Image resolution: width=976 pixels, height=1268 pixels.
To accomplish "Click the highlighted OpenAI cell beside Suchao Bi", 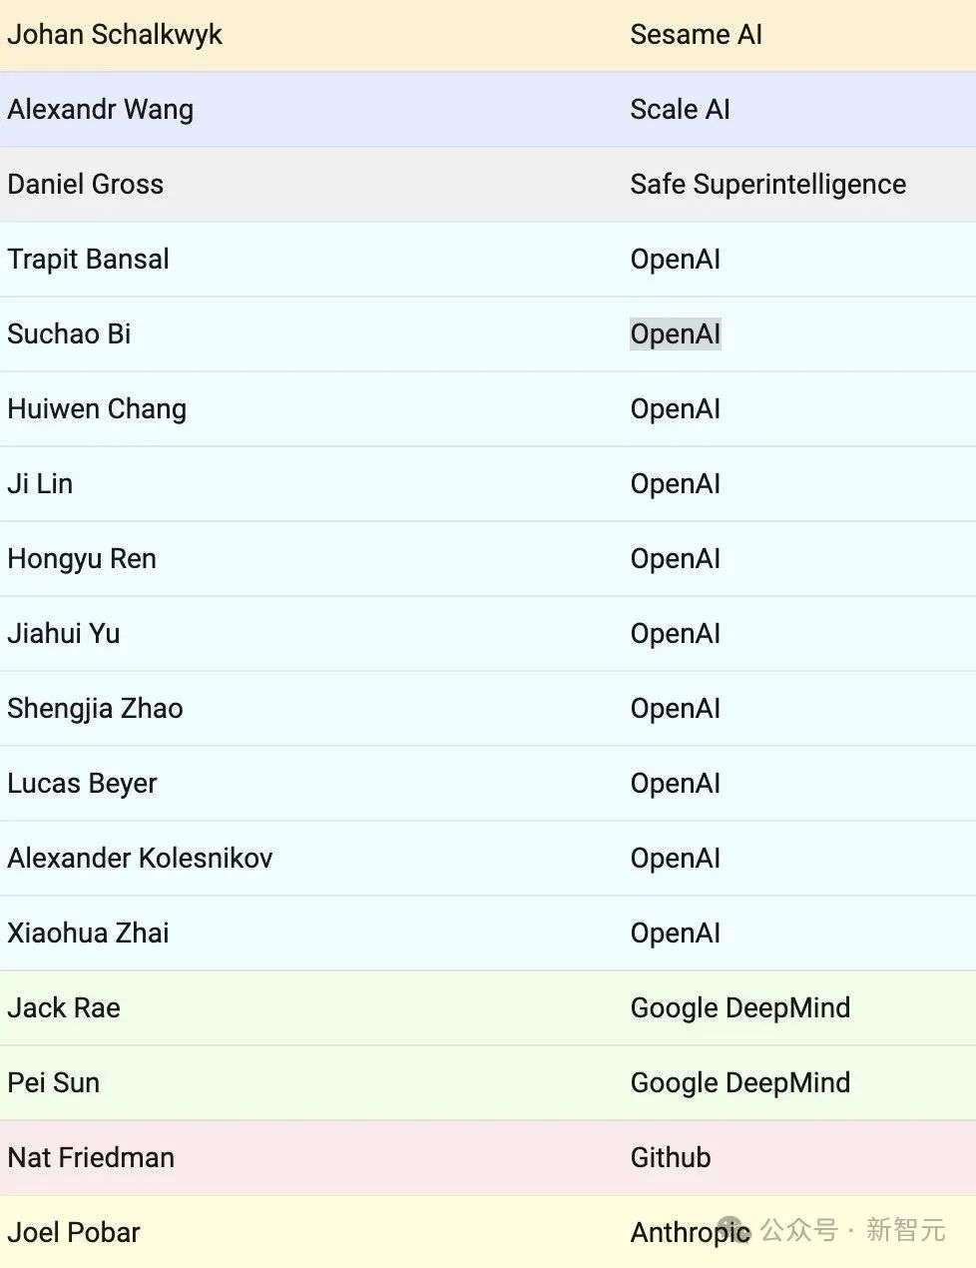I will 676,334.
